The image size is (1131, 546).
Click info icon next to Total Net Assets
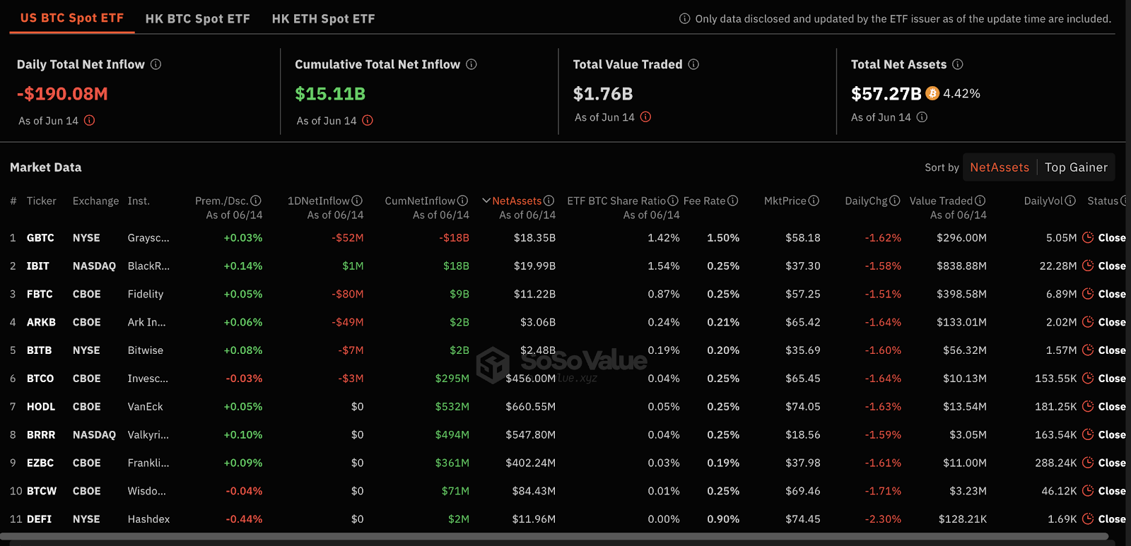pyautogui.click(x=957, y=64)
